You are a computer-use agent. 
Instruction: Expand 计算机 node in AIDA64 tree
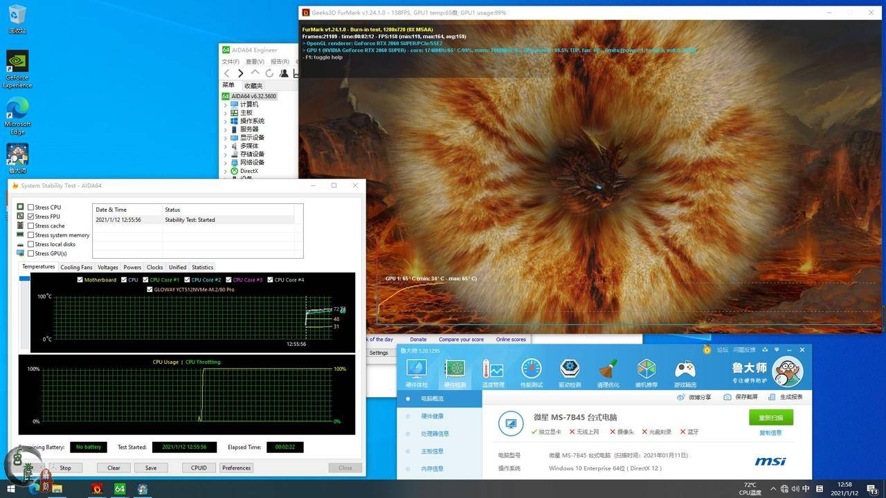225,104
